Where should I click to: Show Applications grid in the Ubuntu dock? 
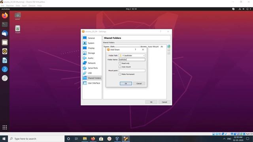click(5, 127)
